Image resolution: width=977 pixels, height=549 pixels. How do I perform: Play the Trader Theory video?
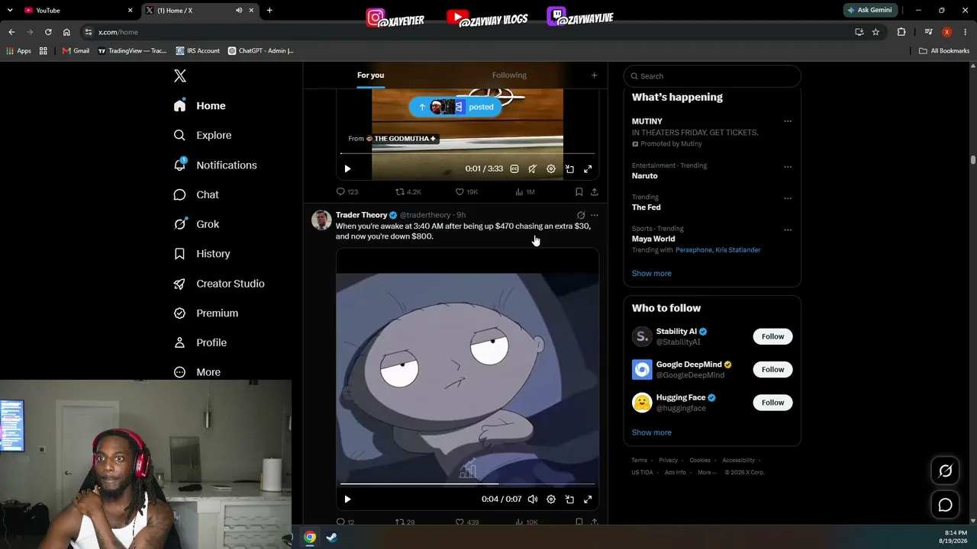347,499
